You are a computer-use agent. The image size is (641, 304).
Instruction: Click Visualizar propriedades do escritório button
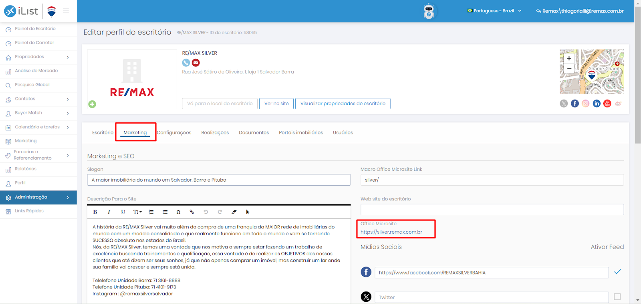click(343, 104)
